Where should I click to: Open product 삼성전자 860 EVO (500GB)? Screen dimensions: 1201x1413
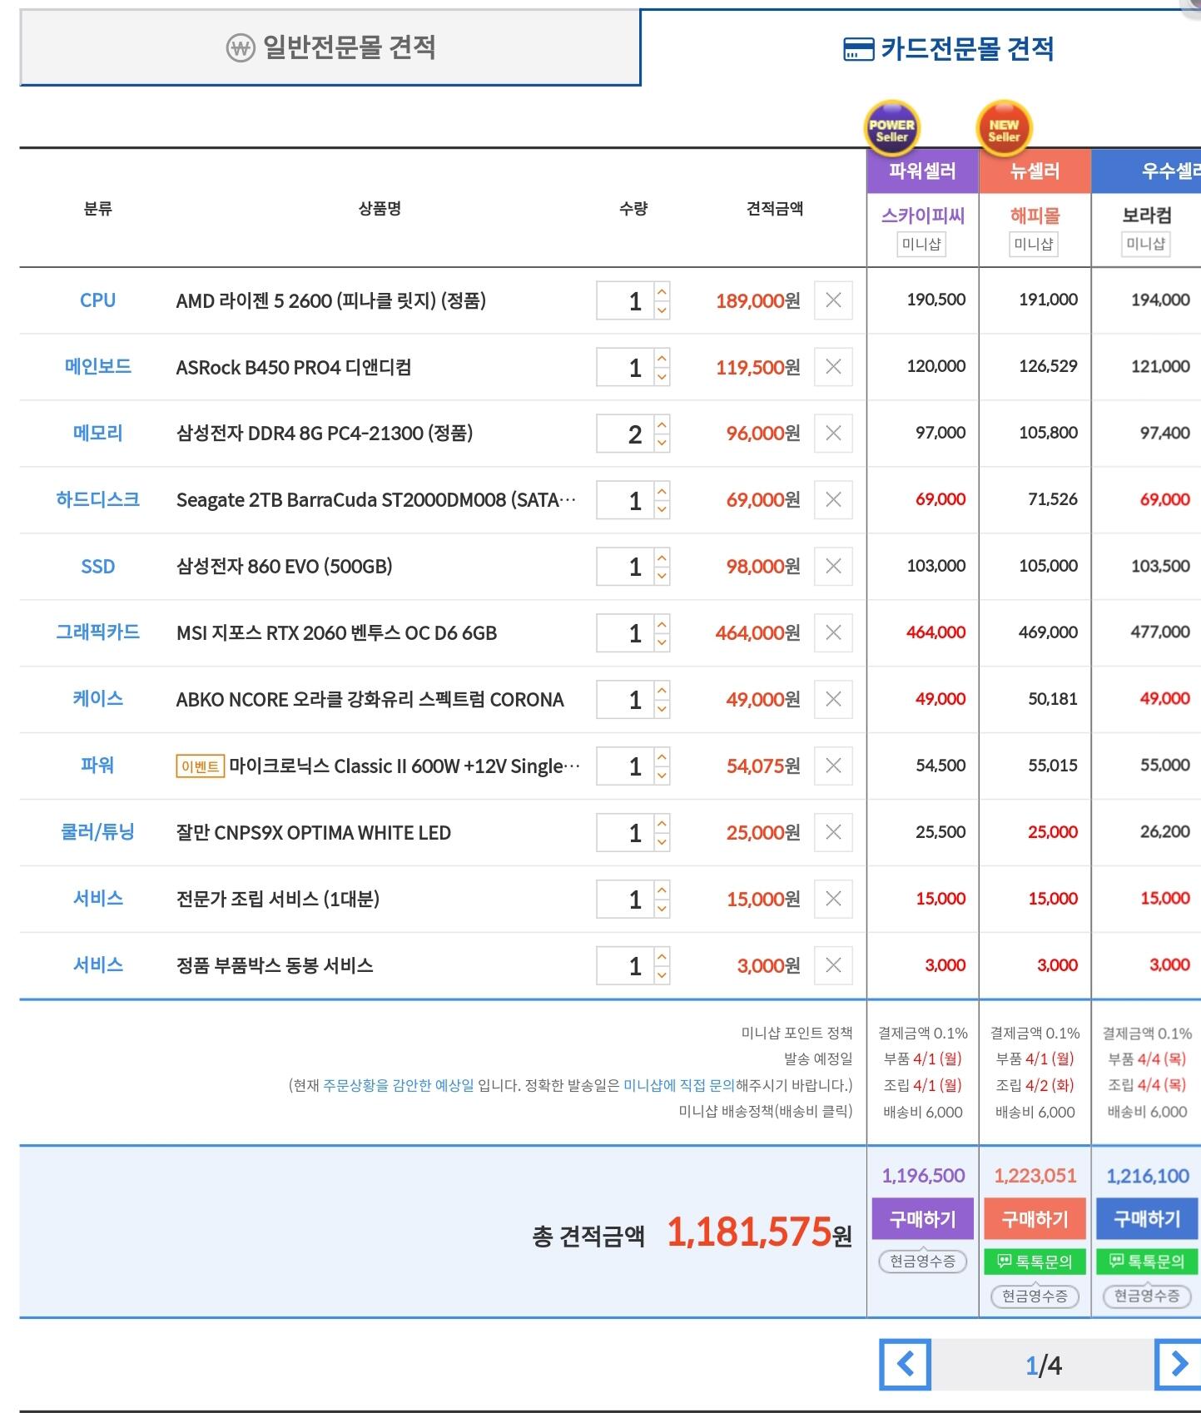pyautogui.click(x=284, y=567)
